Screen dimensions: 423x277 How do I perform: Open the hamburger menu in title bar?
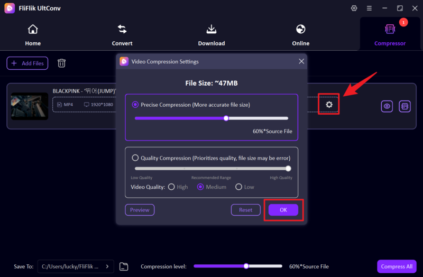click(369, 8)
